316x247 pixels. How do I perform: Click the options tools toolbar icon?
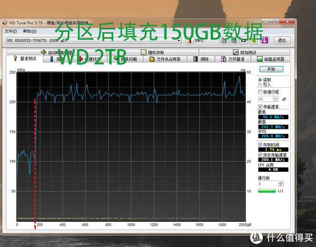pyautogui.click(x=254, y=40)
